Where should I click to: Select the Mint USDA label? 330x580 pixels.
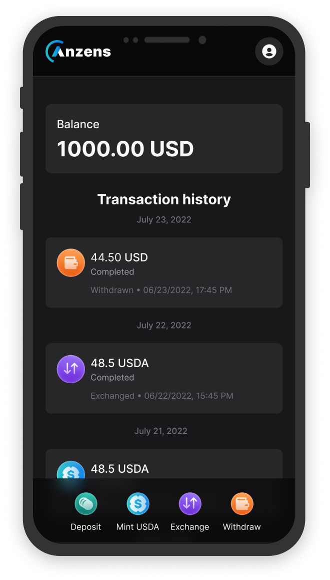click(137, 527)
